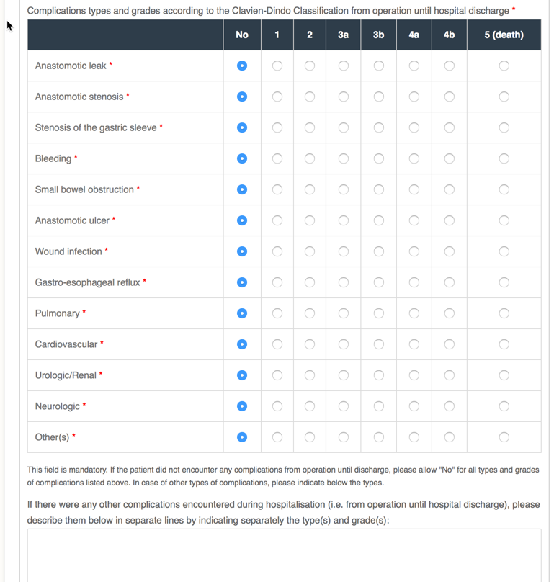Select grade 1 for Anastomotic leak

click(x=277, y=66)
